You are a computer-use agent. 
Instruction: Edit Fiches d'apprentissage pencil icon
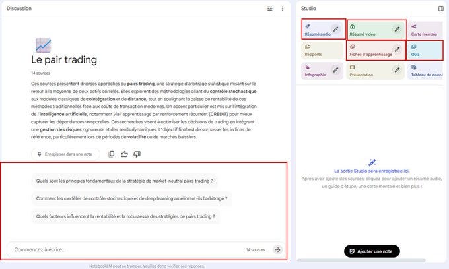pos(397,49)
